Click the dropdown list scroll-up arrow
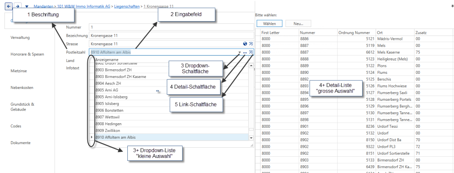Viewport: 454px width, 173px height. pos(251,66)
